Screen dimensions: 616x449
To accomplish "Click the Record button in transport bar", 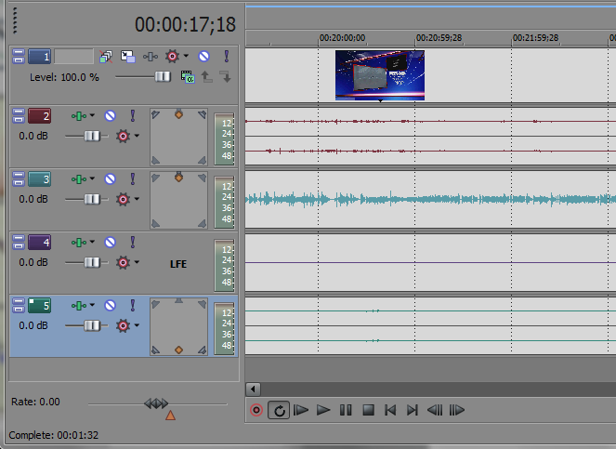I will 257,410.
